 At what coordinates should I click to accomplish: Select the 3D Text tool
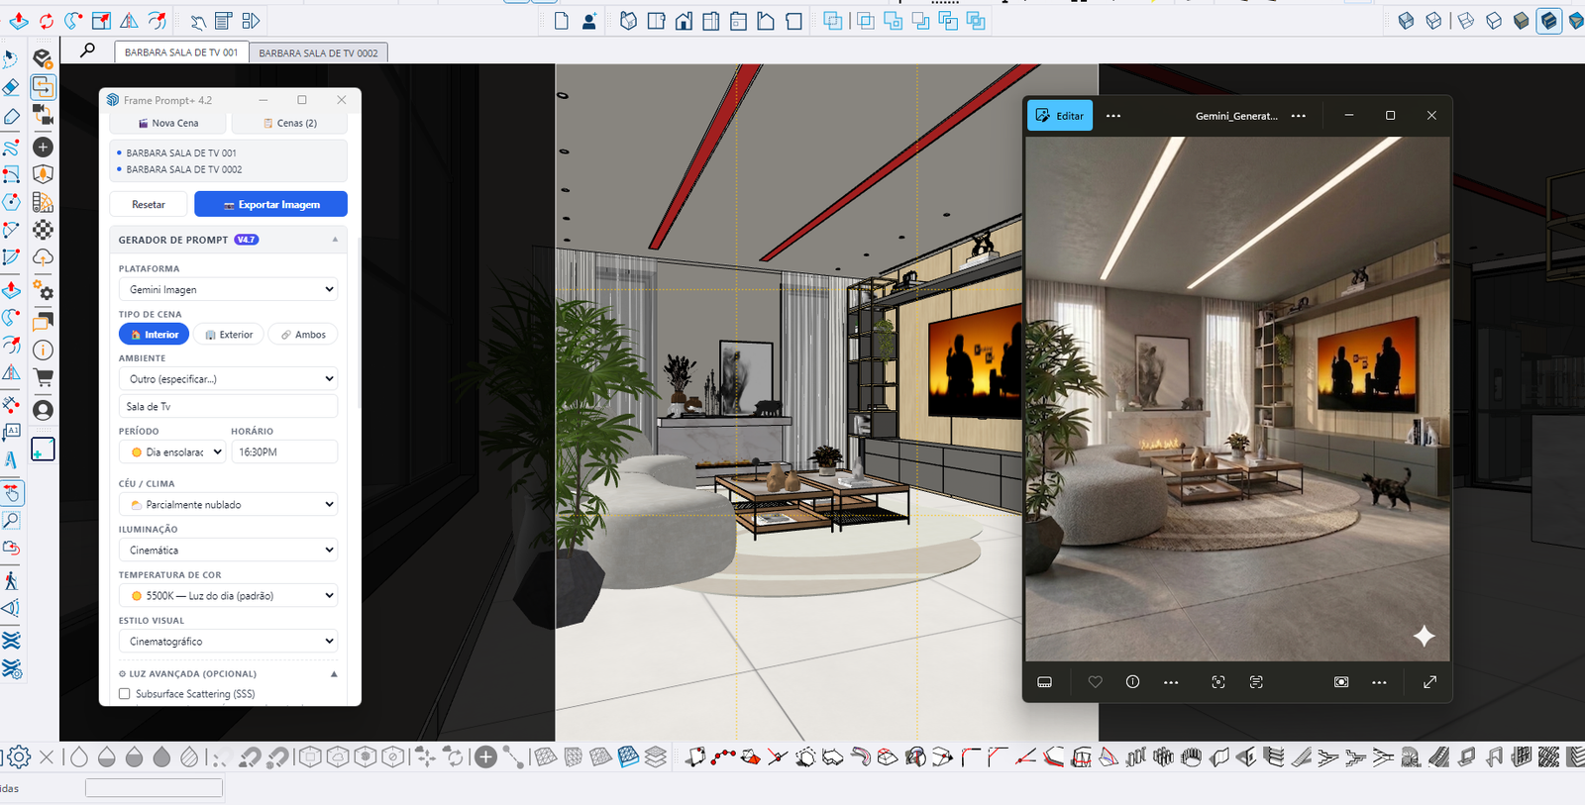tap(11, 459)
